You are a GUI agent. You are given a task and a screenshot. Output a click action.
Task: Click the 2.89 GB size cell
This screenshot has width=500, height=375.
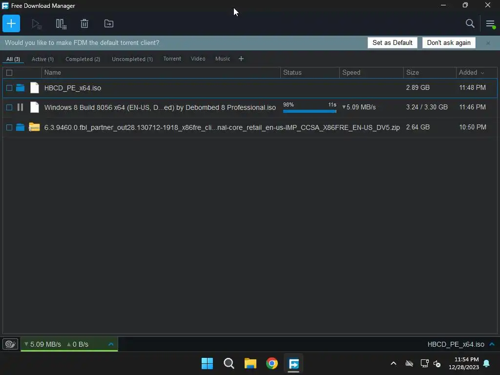click(418, 87)
